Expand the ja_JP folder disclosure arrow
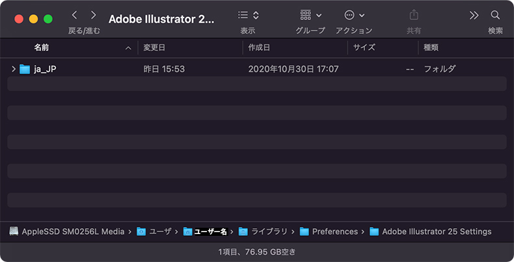This screenshot has width=514, height=262. (14, 69)
